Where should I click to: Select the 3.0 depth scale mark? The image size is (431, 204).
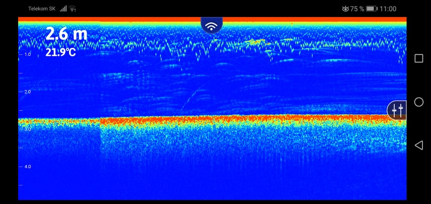[28, 129]
